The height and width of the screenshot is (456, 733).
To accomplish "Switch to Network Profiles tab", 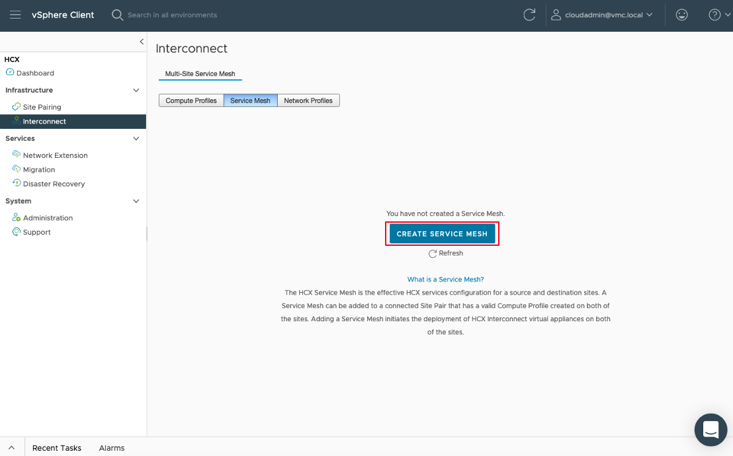I will tap(308, 100).
